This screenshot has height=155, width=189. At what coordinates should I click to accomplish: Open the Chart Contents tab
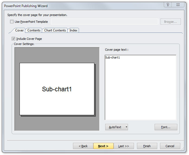coord(55,30)
